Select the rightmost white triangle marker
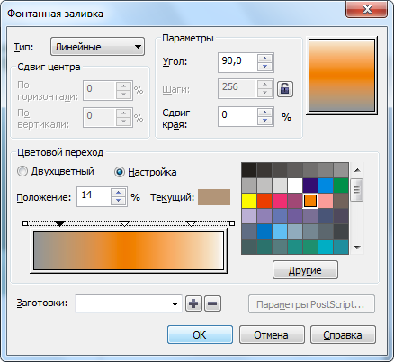 point(192,223)
